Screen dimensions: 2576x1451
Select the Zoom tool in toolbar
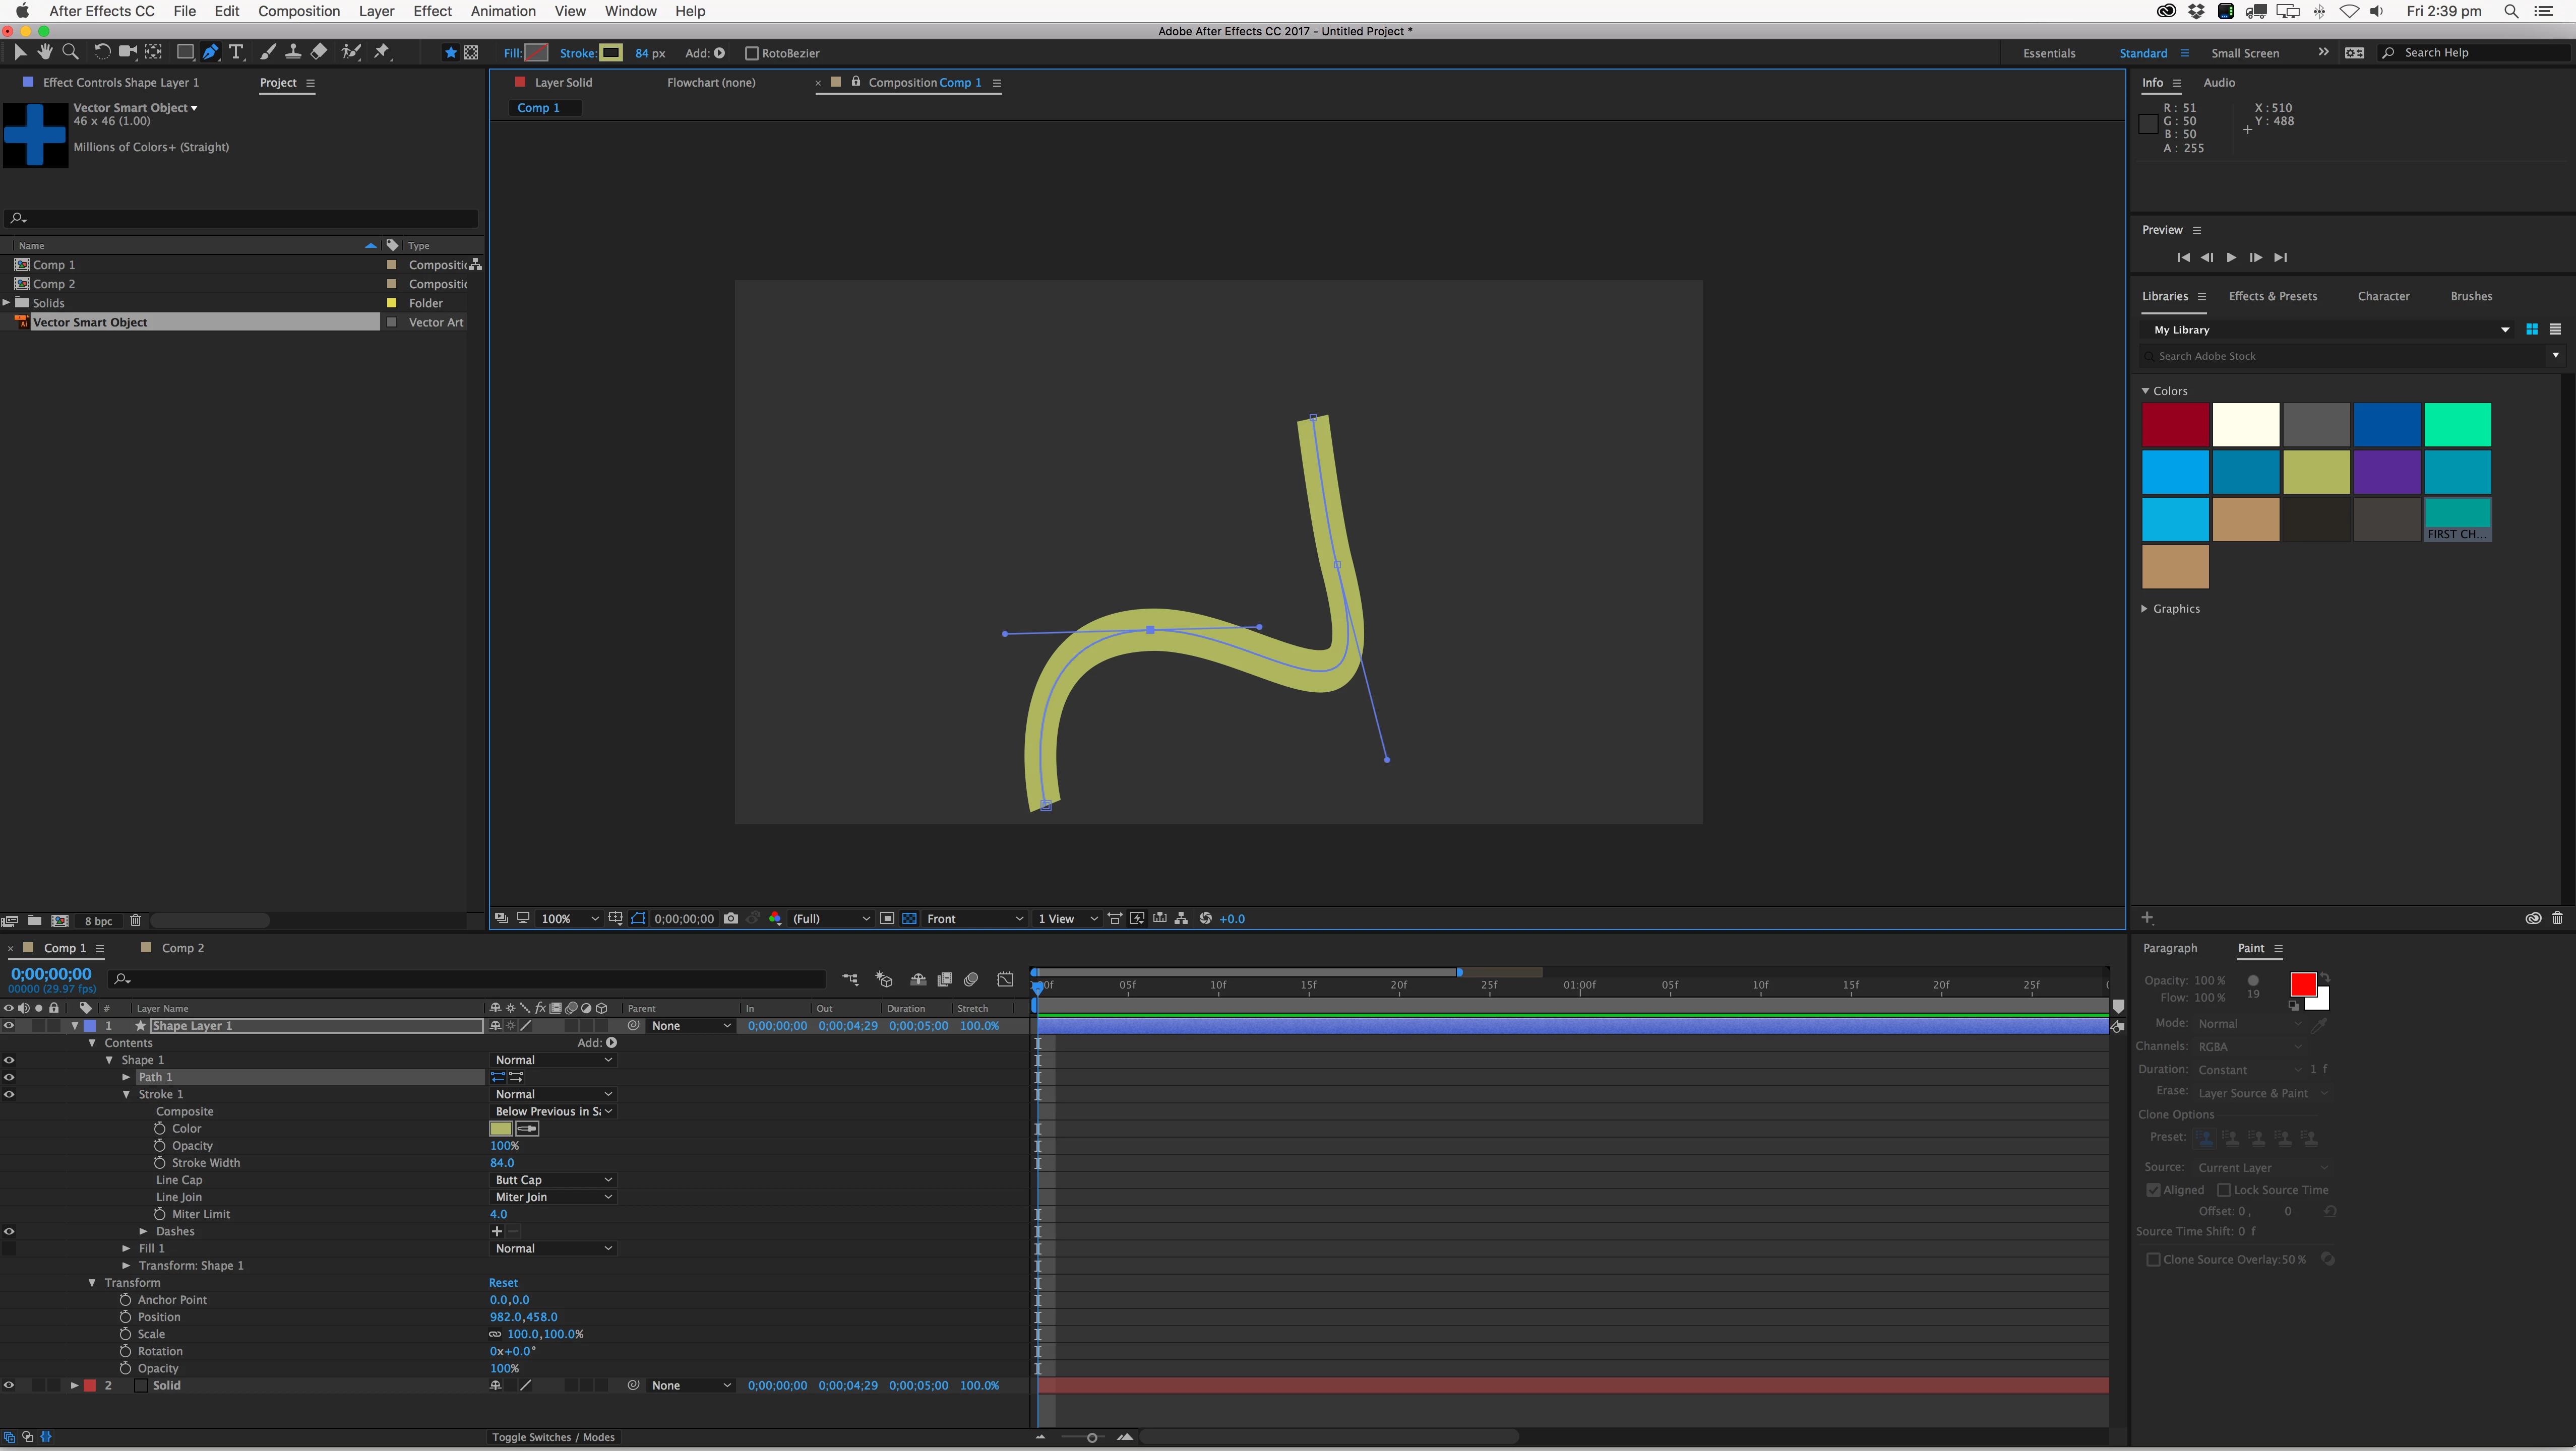70,52
